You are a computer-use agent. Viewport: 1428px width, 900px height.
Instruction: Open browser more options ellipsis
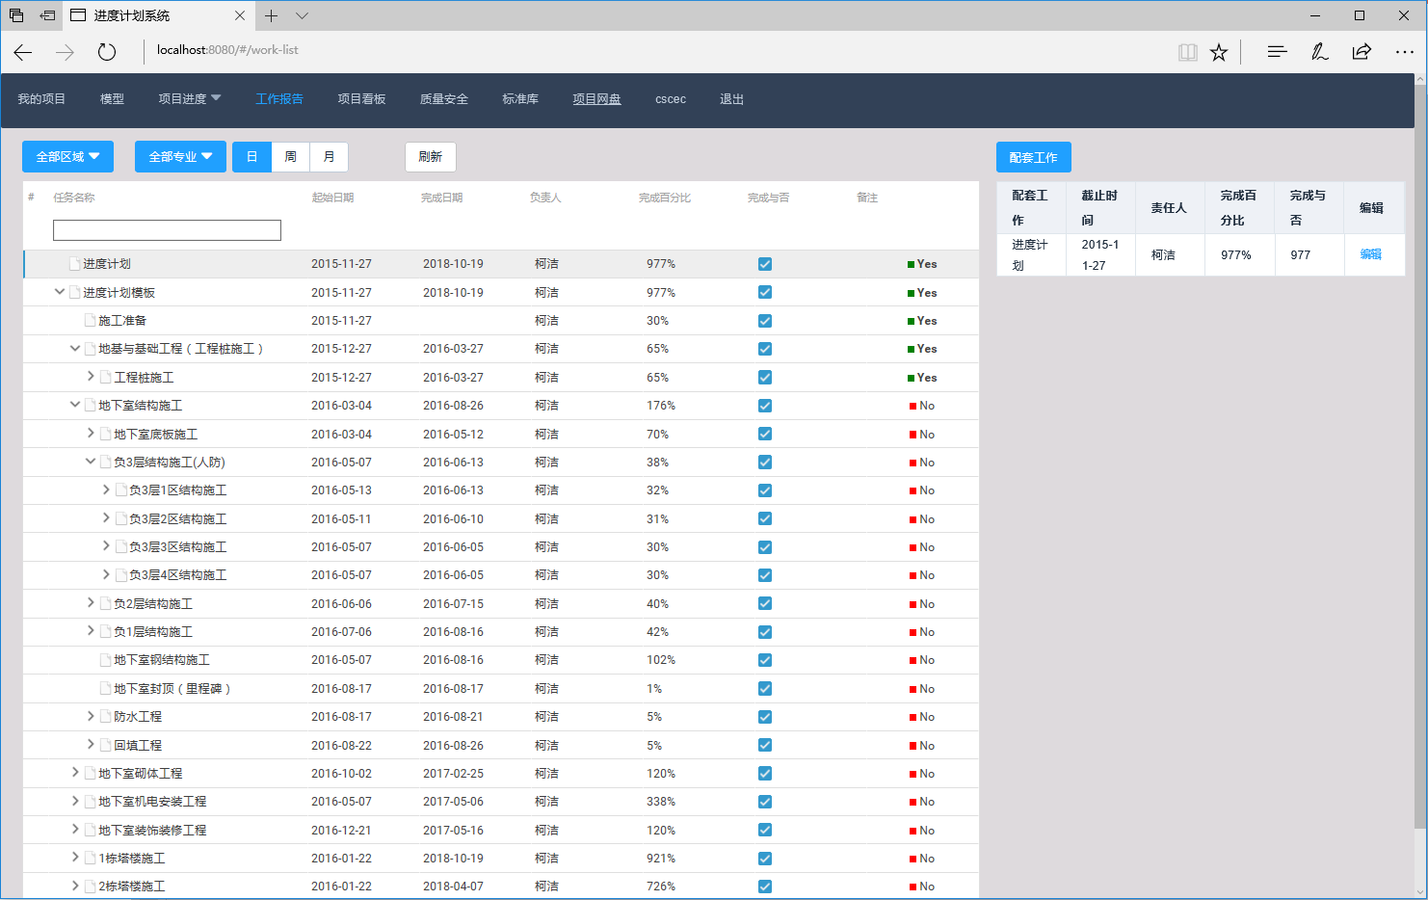tap(1404, 52)
